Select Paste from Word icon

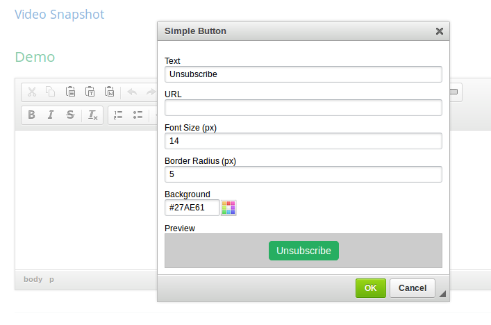tap(110, 92)
